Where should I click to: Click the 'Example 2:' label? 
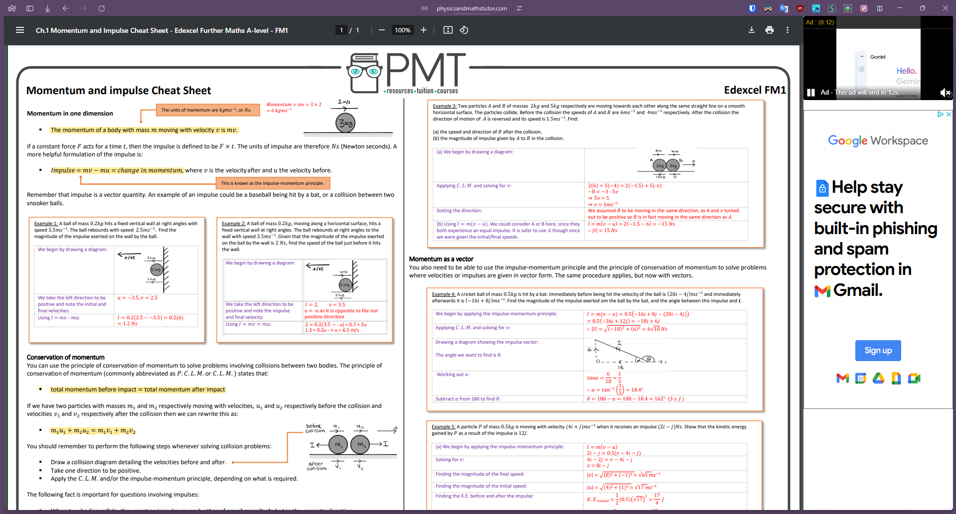pyautogui.click(x=234, y=224)
